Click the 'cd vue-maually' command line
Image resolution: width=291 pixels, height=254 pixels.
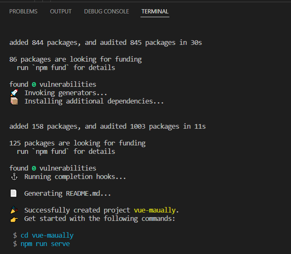pyautogui.click(x=47, y=235)
